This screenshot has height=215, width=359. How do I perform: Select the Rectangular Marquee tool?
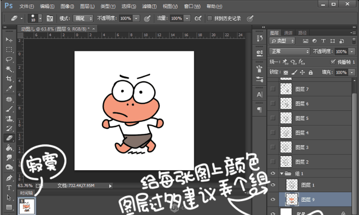point(9,49)
